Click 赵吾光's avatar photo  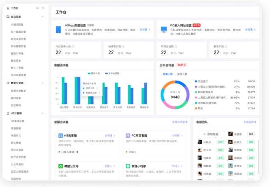[230, 142]
